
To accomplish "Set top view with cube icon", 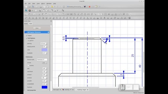I will pyautogui.click(x=44, y=10).
